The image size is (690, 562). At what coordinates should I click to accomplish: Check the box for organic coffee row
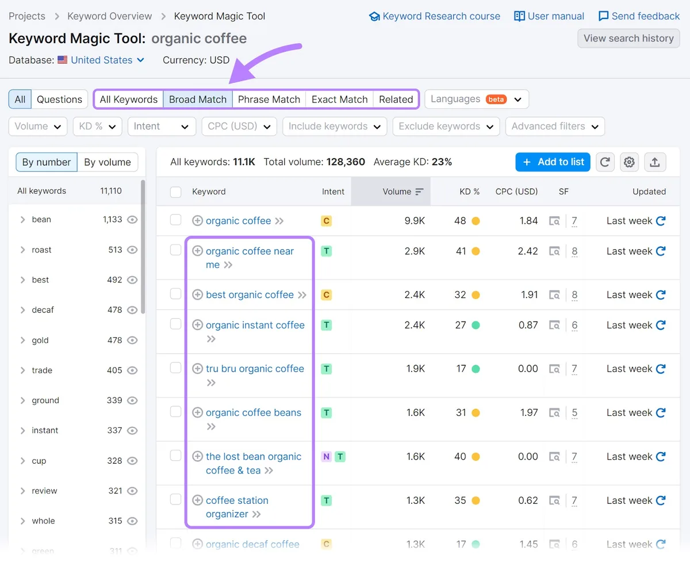pos(176,220)
